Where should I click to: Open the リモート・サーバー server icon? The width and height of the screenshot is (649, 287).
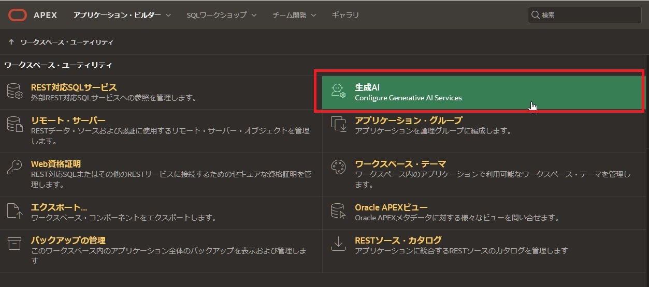[x=15, y=125]
